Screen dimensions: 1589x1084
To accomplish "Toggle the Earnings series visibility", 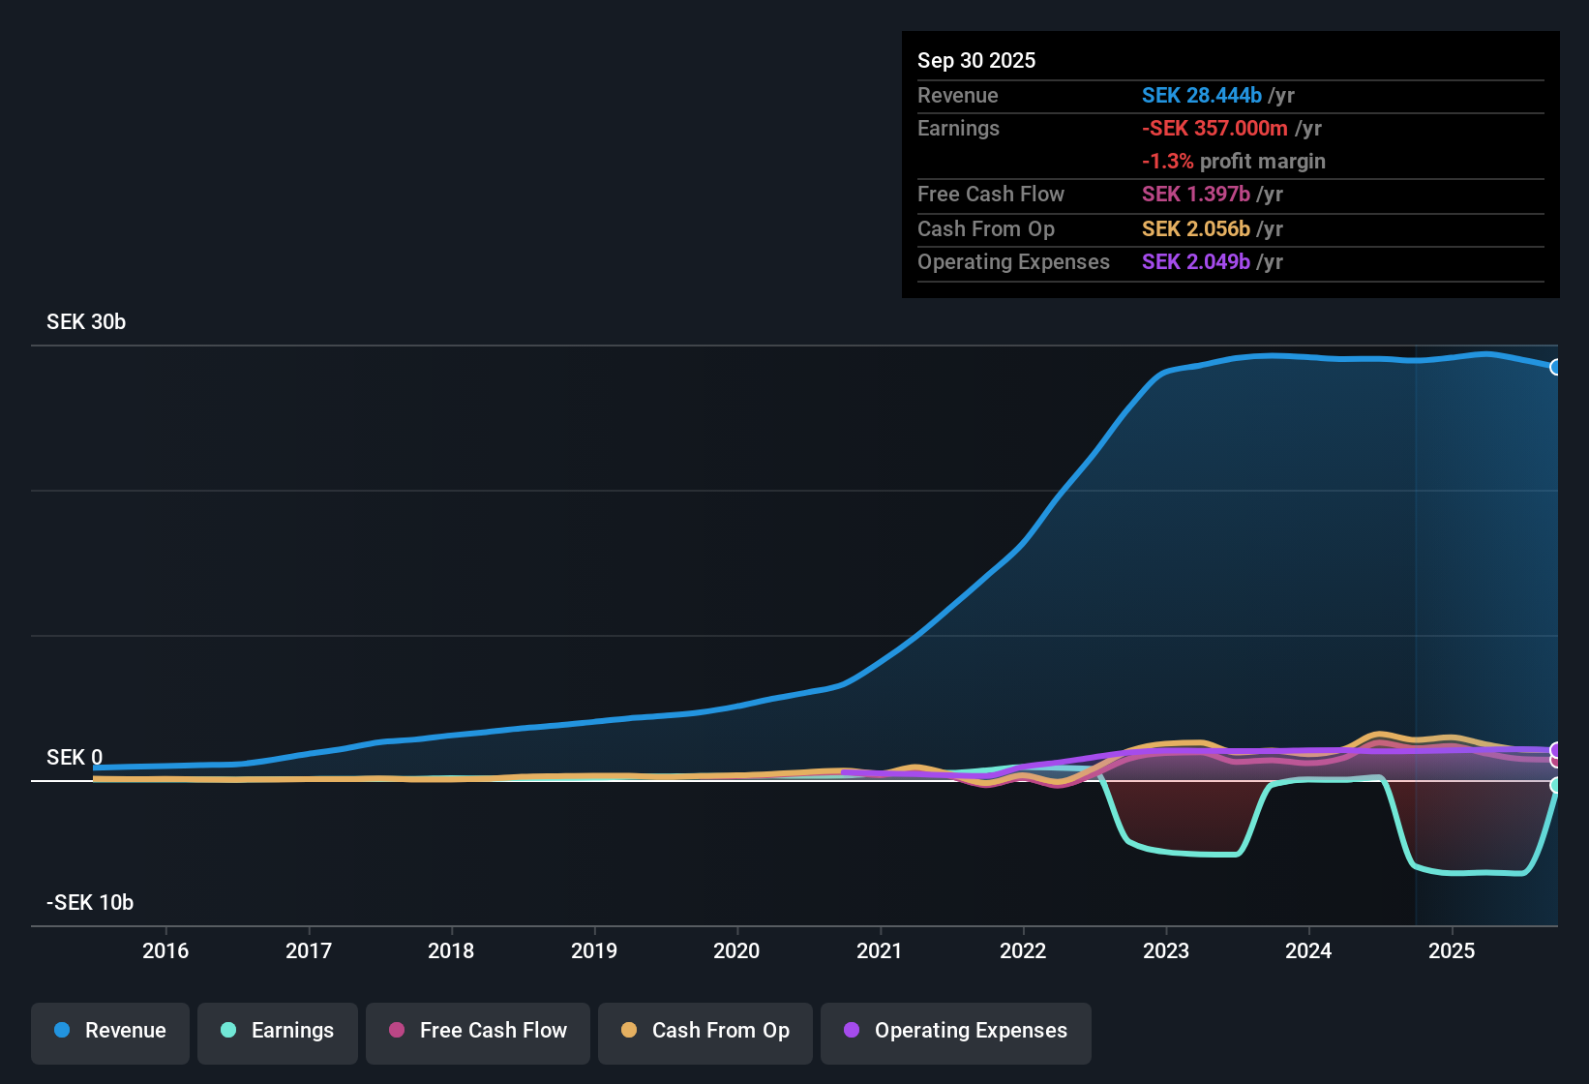I will (x=277, y=1031).
